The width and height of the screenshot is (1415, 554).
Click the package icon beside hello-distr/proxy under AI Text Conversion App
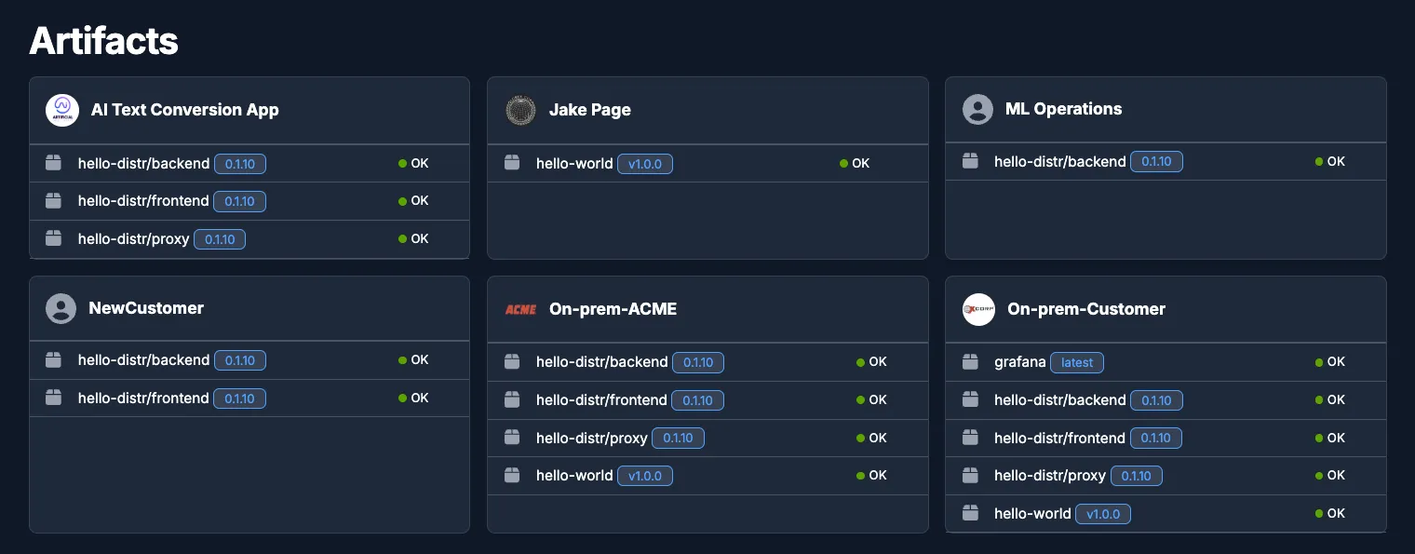(x=53, y=238)
